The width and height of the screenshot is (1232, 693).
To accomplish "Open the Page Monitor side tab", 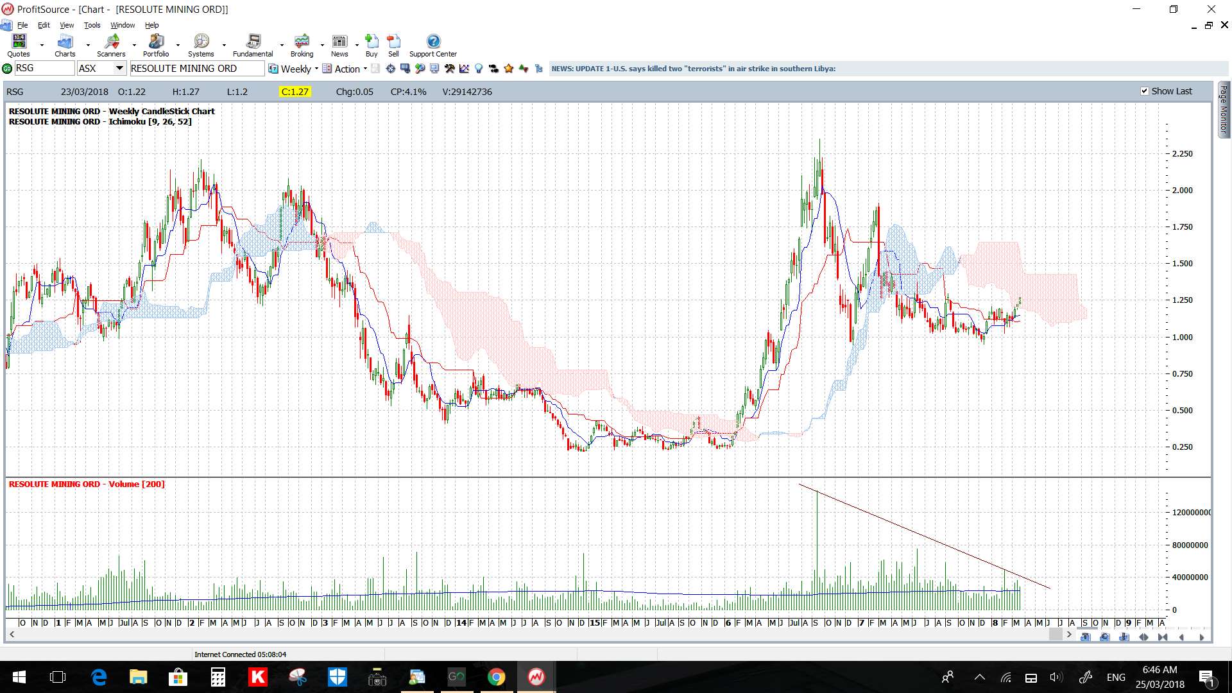I will point(1224,109).
